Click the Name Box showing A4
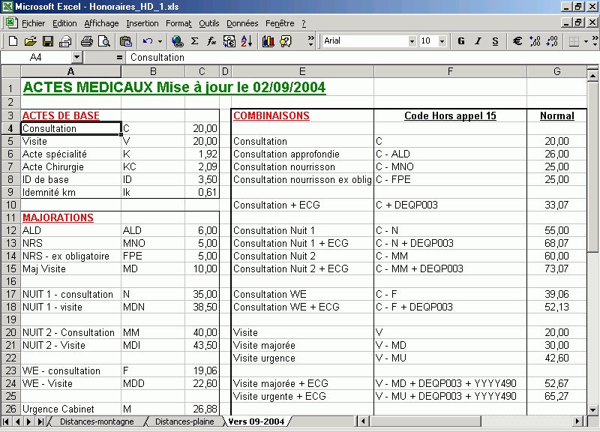 click(x=36, y=58)
